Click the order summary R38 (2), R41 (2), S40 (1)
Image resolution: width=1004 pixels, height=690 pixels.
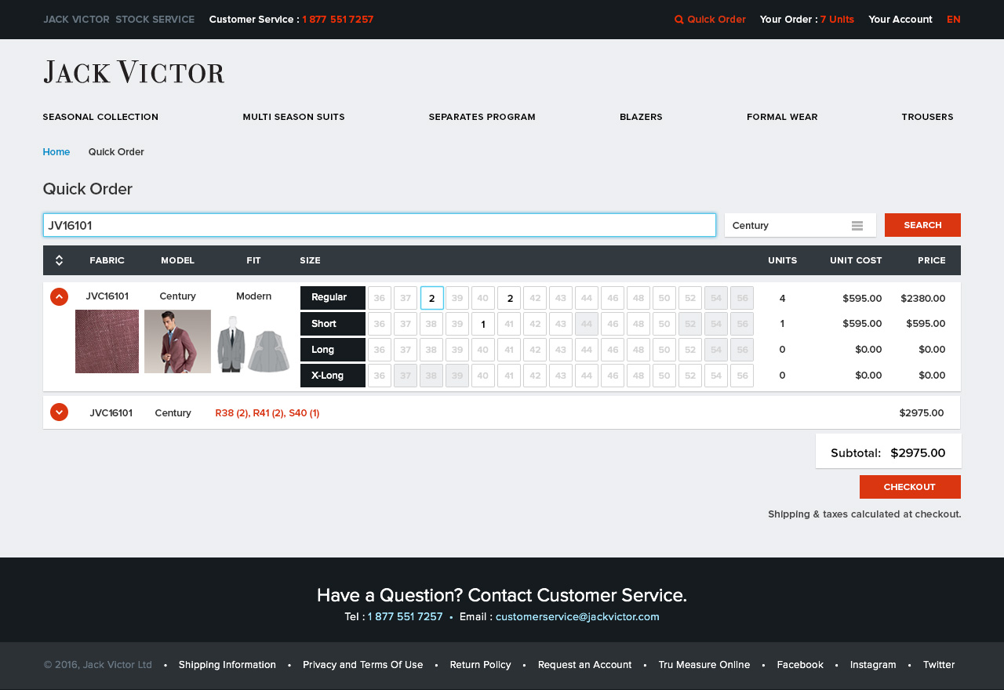(x=267, y=412)
